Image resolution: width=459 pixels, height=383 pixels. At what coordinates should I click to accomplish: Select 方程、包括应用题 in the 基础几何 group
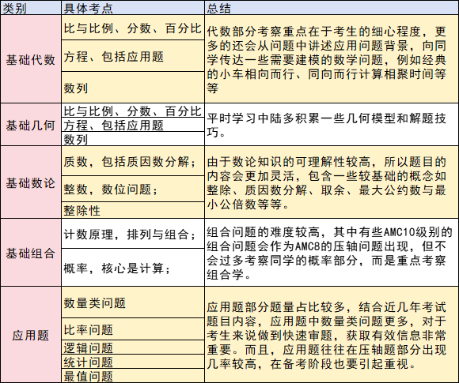[x=133, y=125]
